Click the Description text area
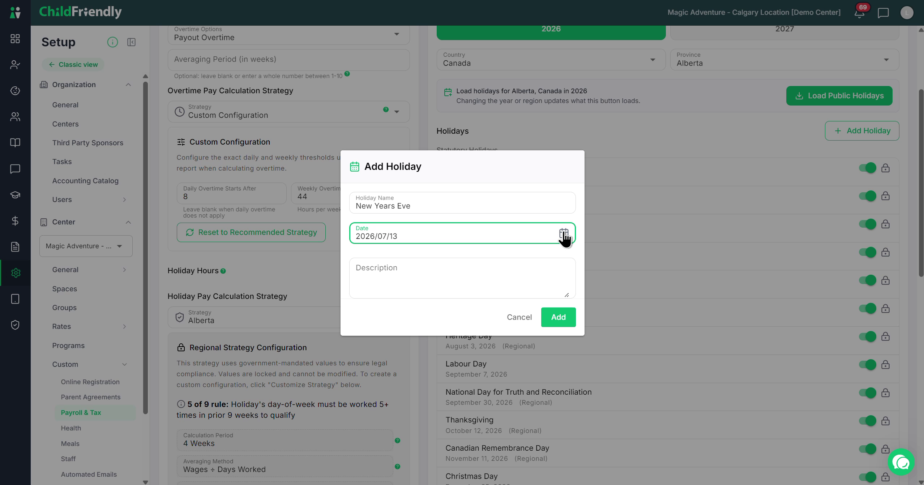The height and width of the screenshot is (485, 924). (x=462, y=278)
